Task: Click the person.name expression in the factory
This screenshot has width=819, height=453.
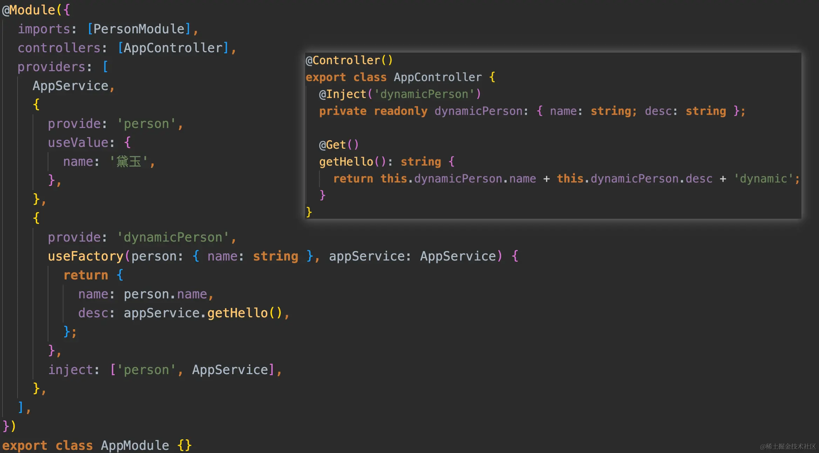Action: click(165, 294)
